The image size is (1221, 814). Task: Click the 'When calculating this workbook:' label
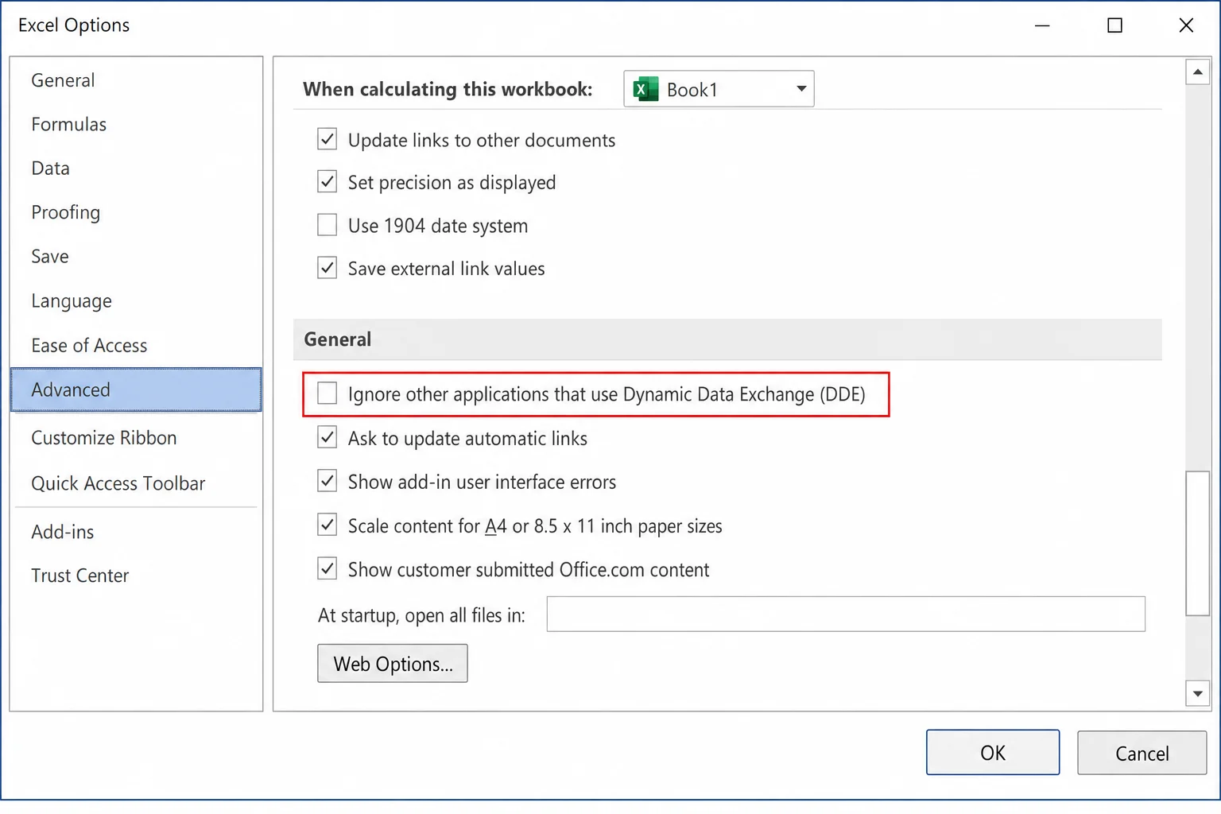coord(448,89)
